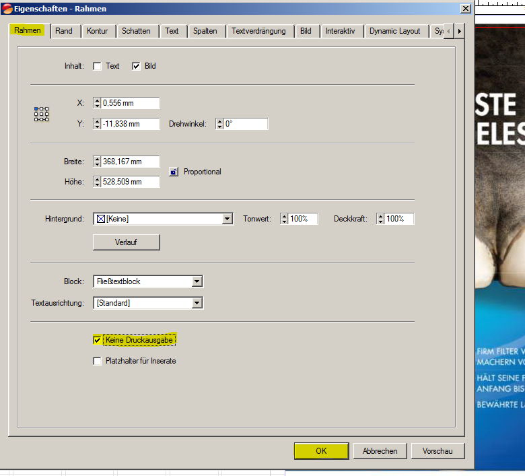The width and height of the screenshot is (525, 476).
Task: Click the Drehwinkel stepper arrows
Action: click(219, 124)
